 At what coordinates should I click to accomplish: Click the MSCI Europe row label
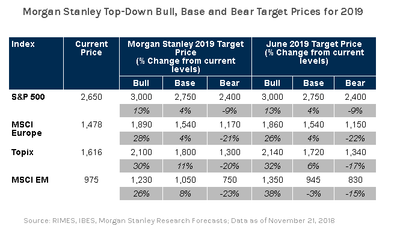coord(26,129)
